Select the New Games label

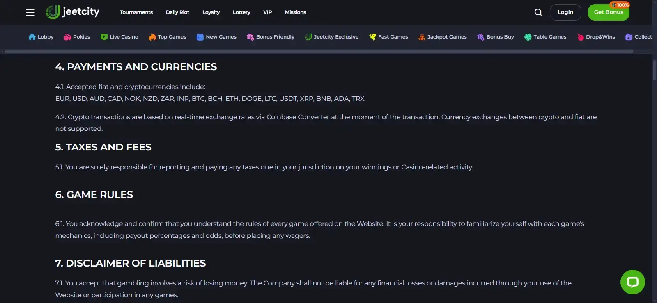(x=221, y=37)
